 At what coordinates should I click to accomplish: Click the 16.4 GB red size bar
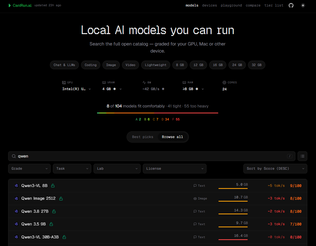[x=233, y=240]
